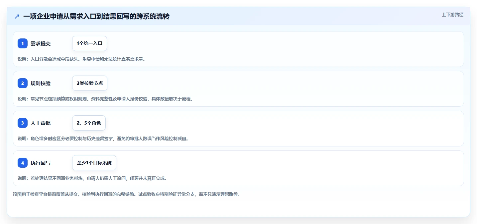This screenshot has width=477, height=224.
Task: Click the description starting 说明：角色增多时应区分
Action: click(103, 139)
